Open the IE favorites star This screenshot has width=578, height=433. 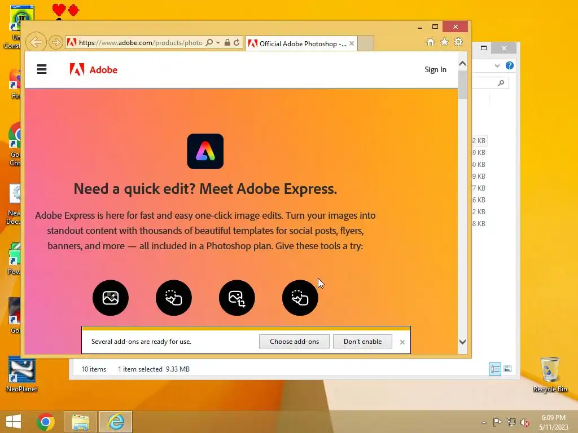pyautogui.click(x=445, y=42)
